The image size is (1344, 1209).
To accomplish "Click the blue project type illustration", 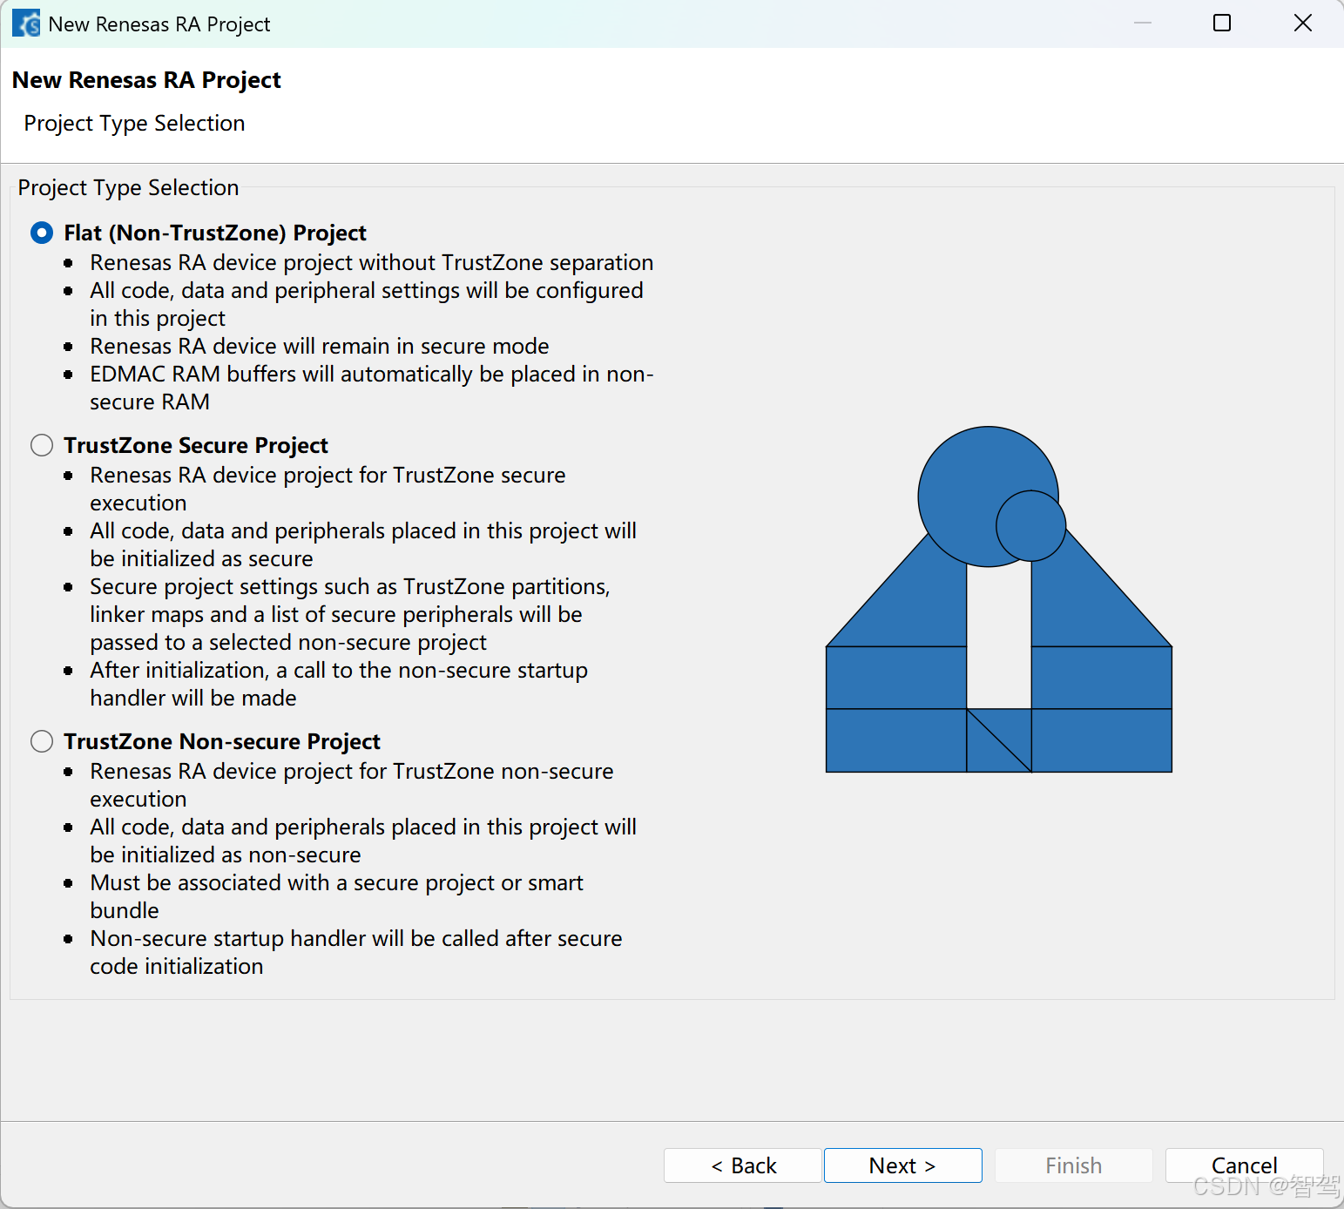I will pos(999,599).
